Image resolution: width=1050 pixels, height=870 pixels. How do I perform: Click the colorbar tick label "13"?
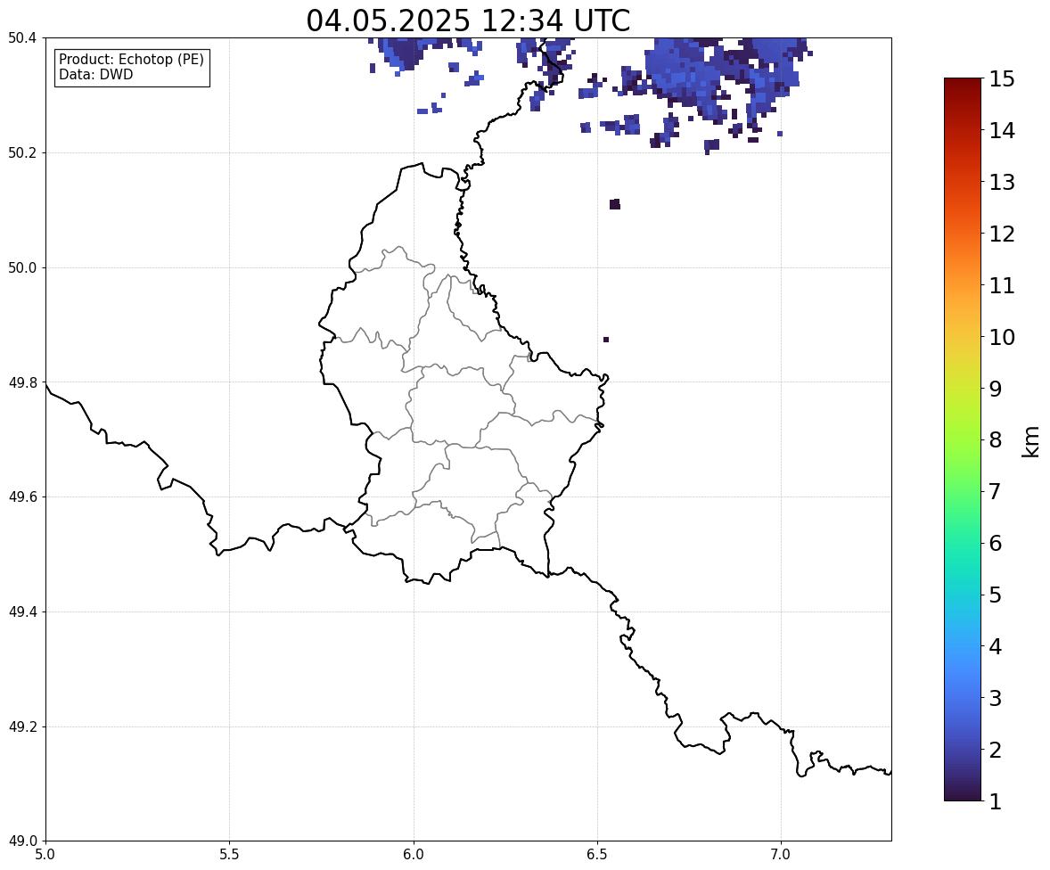tap(1002, 182)
